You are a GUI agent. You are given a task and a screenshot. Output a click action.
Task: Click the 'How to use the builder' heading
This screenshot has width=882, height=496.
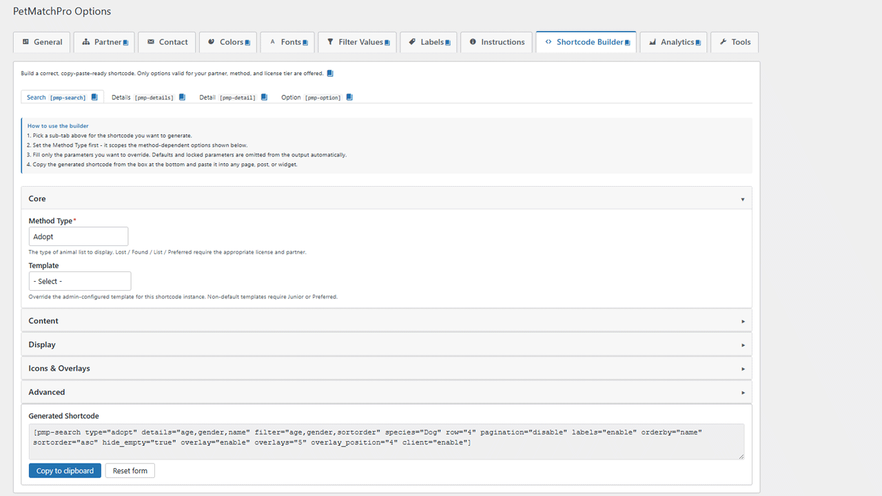[x=58, y=126]
